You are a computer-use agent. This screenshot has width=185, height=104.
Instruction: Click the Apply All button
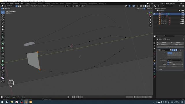click(163, 42)
